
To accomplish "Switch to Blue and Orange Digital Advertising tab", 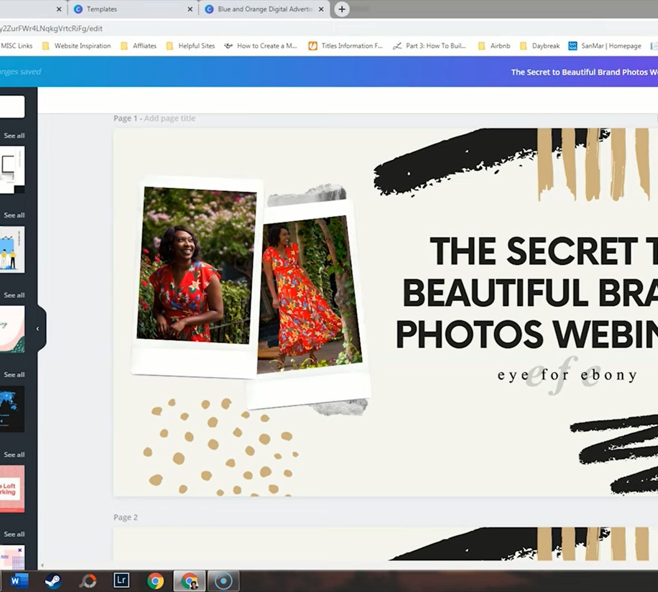I will [x=264, y=9].
